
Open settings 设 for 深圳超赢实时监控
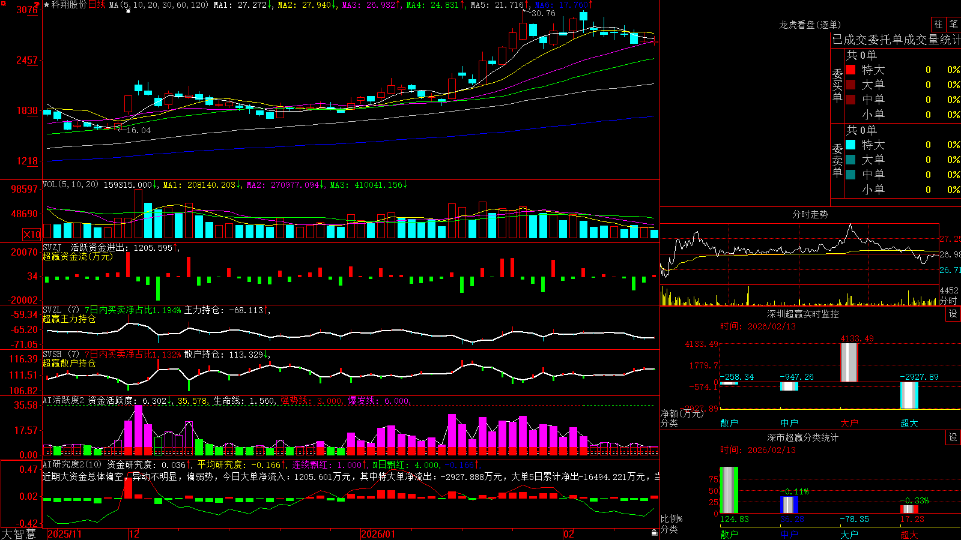tap(953, 314)
